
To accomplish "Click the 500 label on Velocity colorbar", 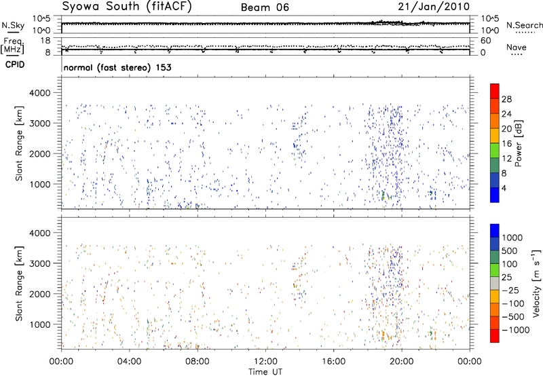I will 510,251.
